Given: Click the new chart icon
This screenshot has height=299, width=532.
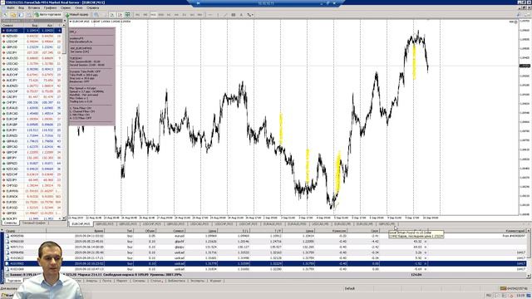Looking at the screenshot, I should [x=6, y=15].
